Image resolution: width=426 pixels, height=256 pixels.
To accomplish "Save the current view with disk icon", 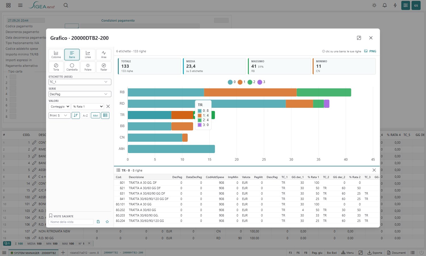I will 98,222.
